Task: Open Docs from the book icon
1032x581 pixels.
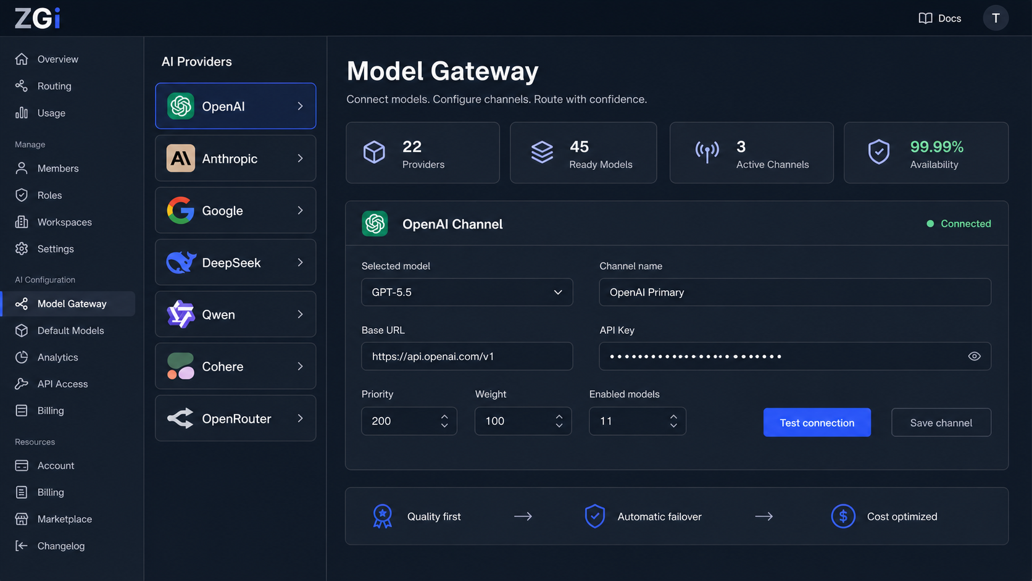Action: pyautogui.click(x=925, y=19)
